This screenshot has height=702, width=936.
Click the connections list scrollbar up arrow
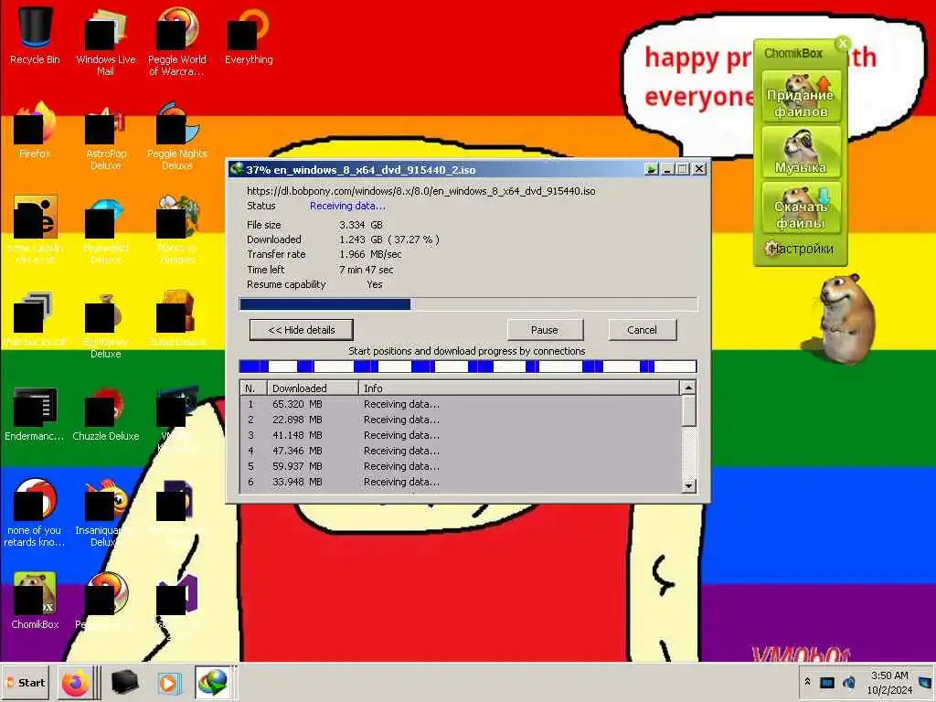coord(688,388)
